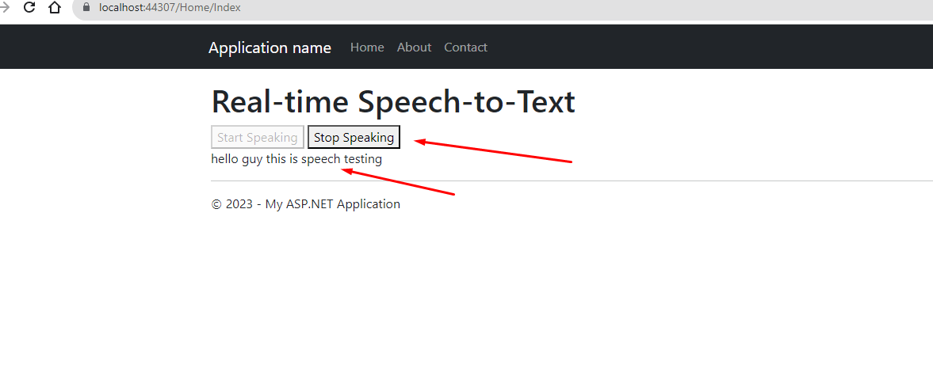
Task: Open the Contact nav item
Action: tap(466, 47)
